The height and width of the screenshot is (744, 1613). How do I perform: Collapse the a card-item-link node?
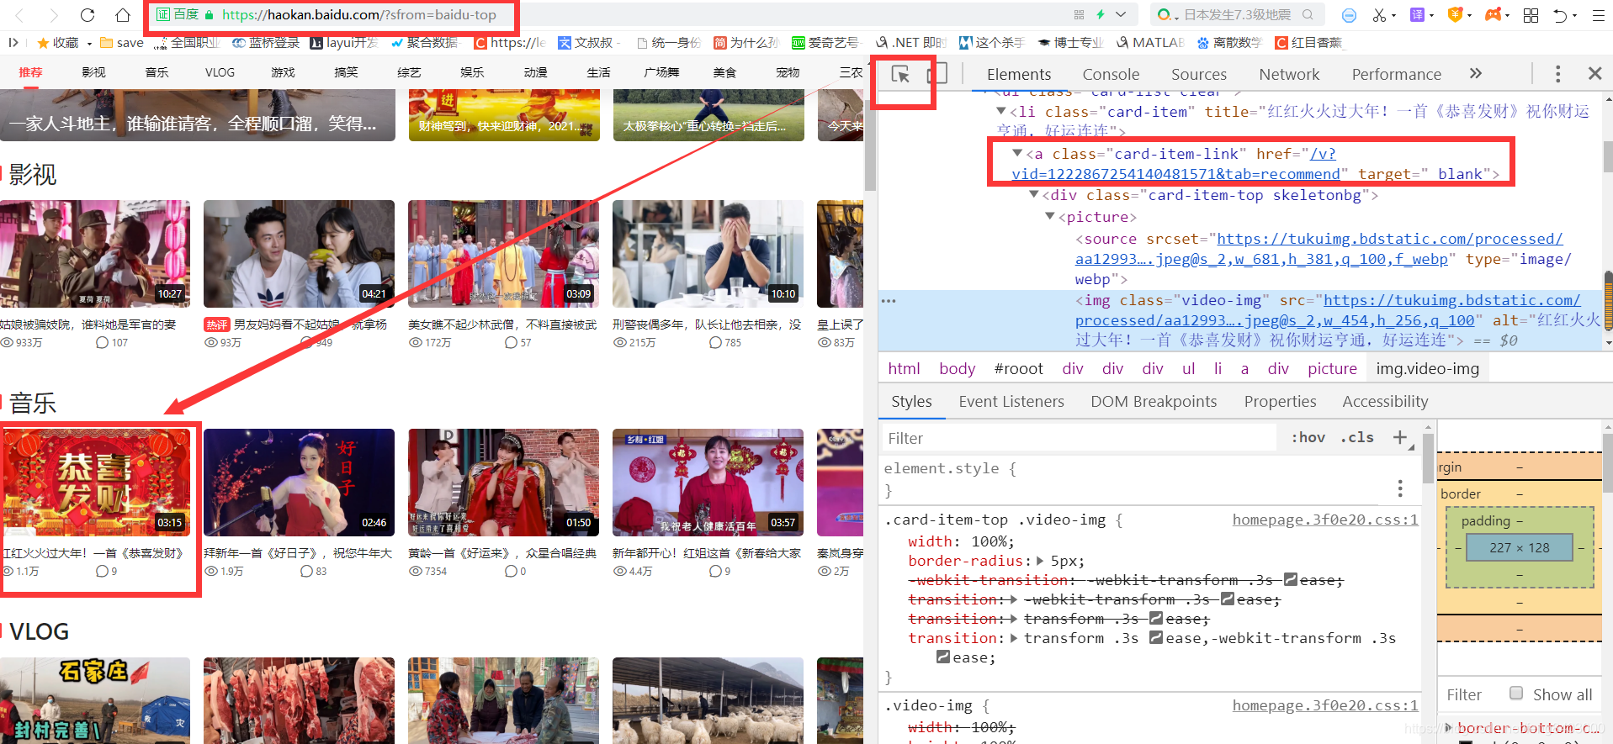(1017, 153)
